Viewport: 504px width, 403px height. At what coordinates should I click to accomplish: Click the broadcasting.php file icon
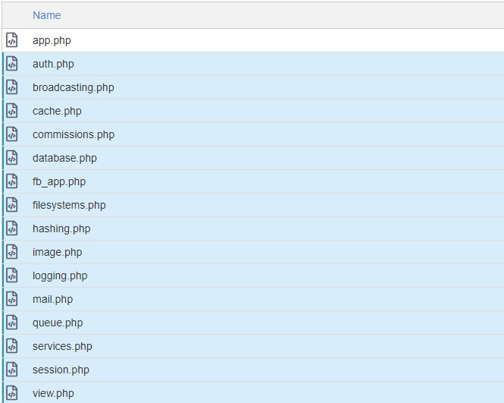coord(12,87)
